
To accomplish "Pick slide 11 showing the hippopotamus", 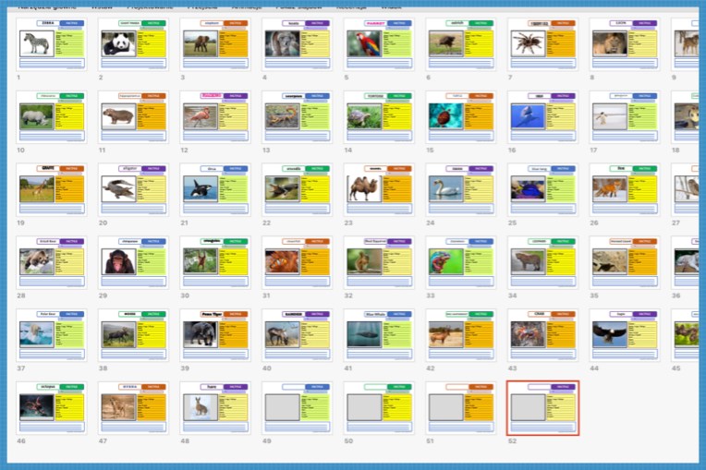I will point(133,117).
